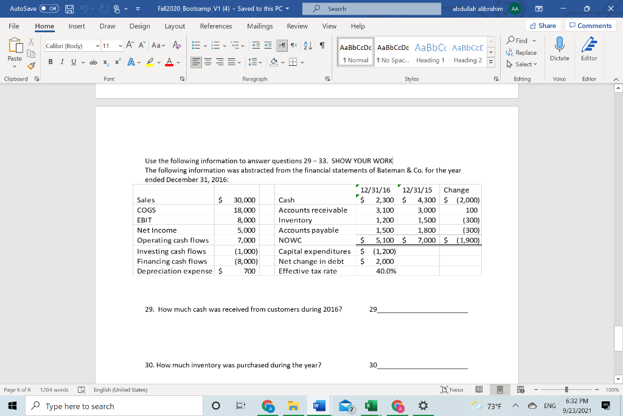Click the Share button

coord(542,26)
